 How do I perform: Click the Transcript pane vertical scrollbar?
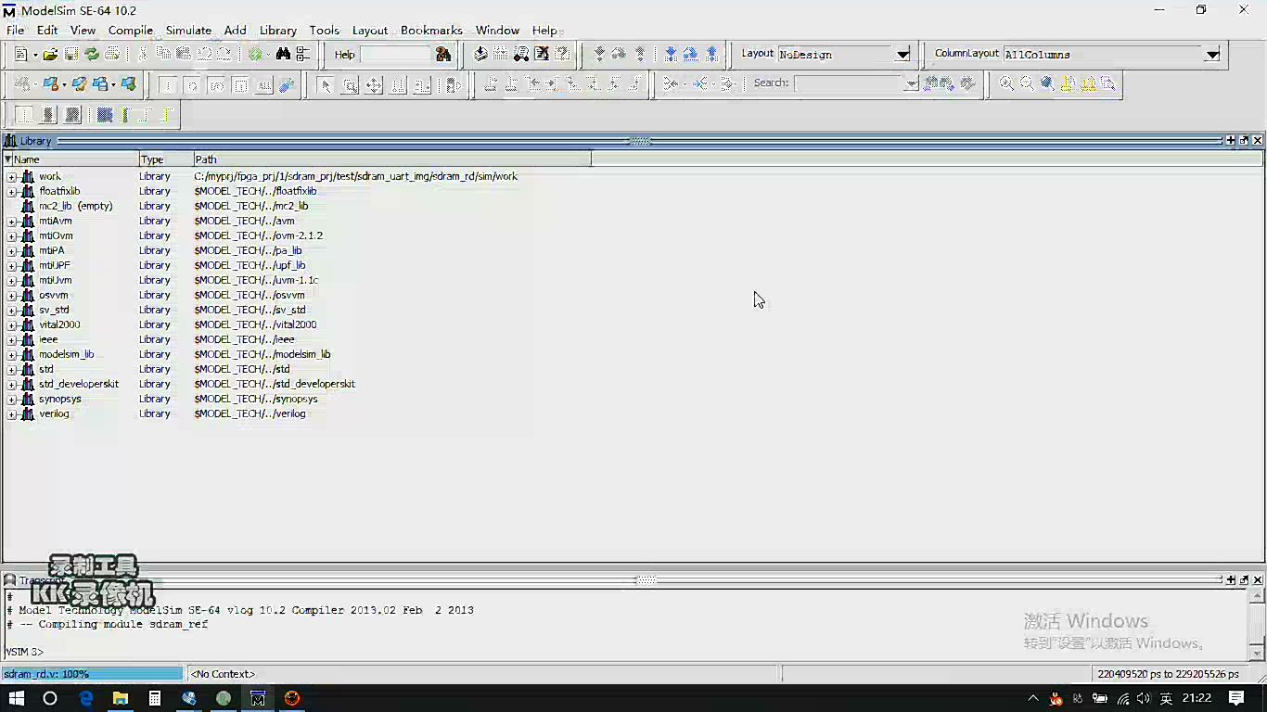tap(1257, 623)
